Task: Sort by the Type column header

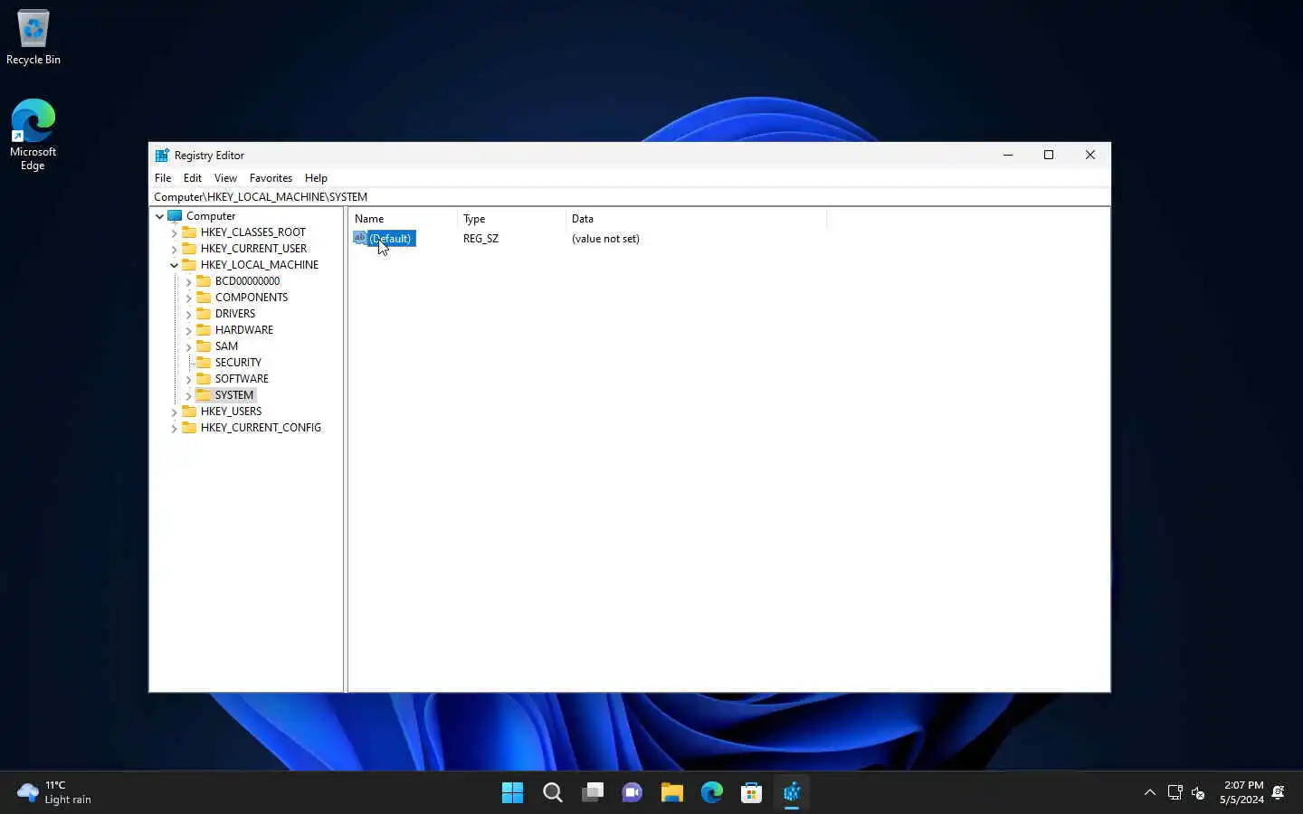Action: point(511,219)
